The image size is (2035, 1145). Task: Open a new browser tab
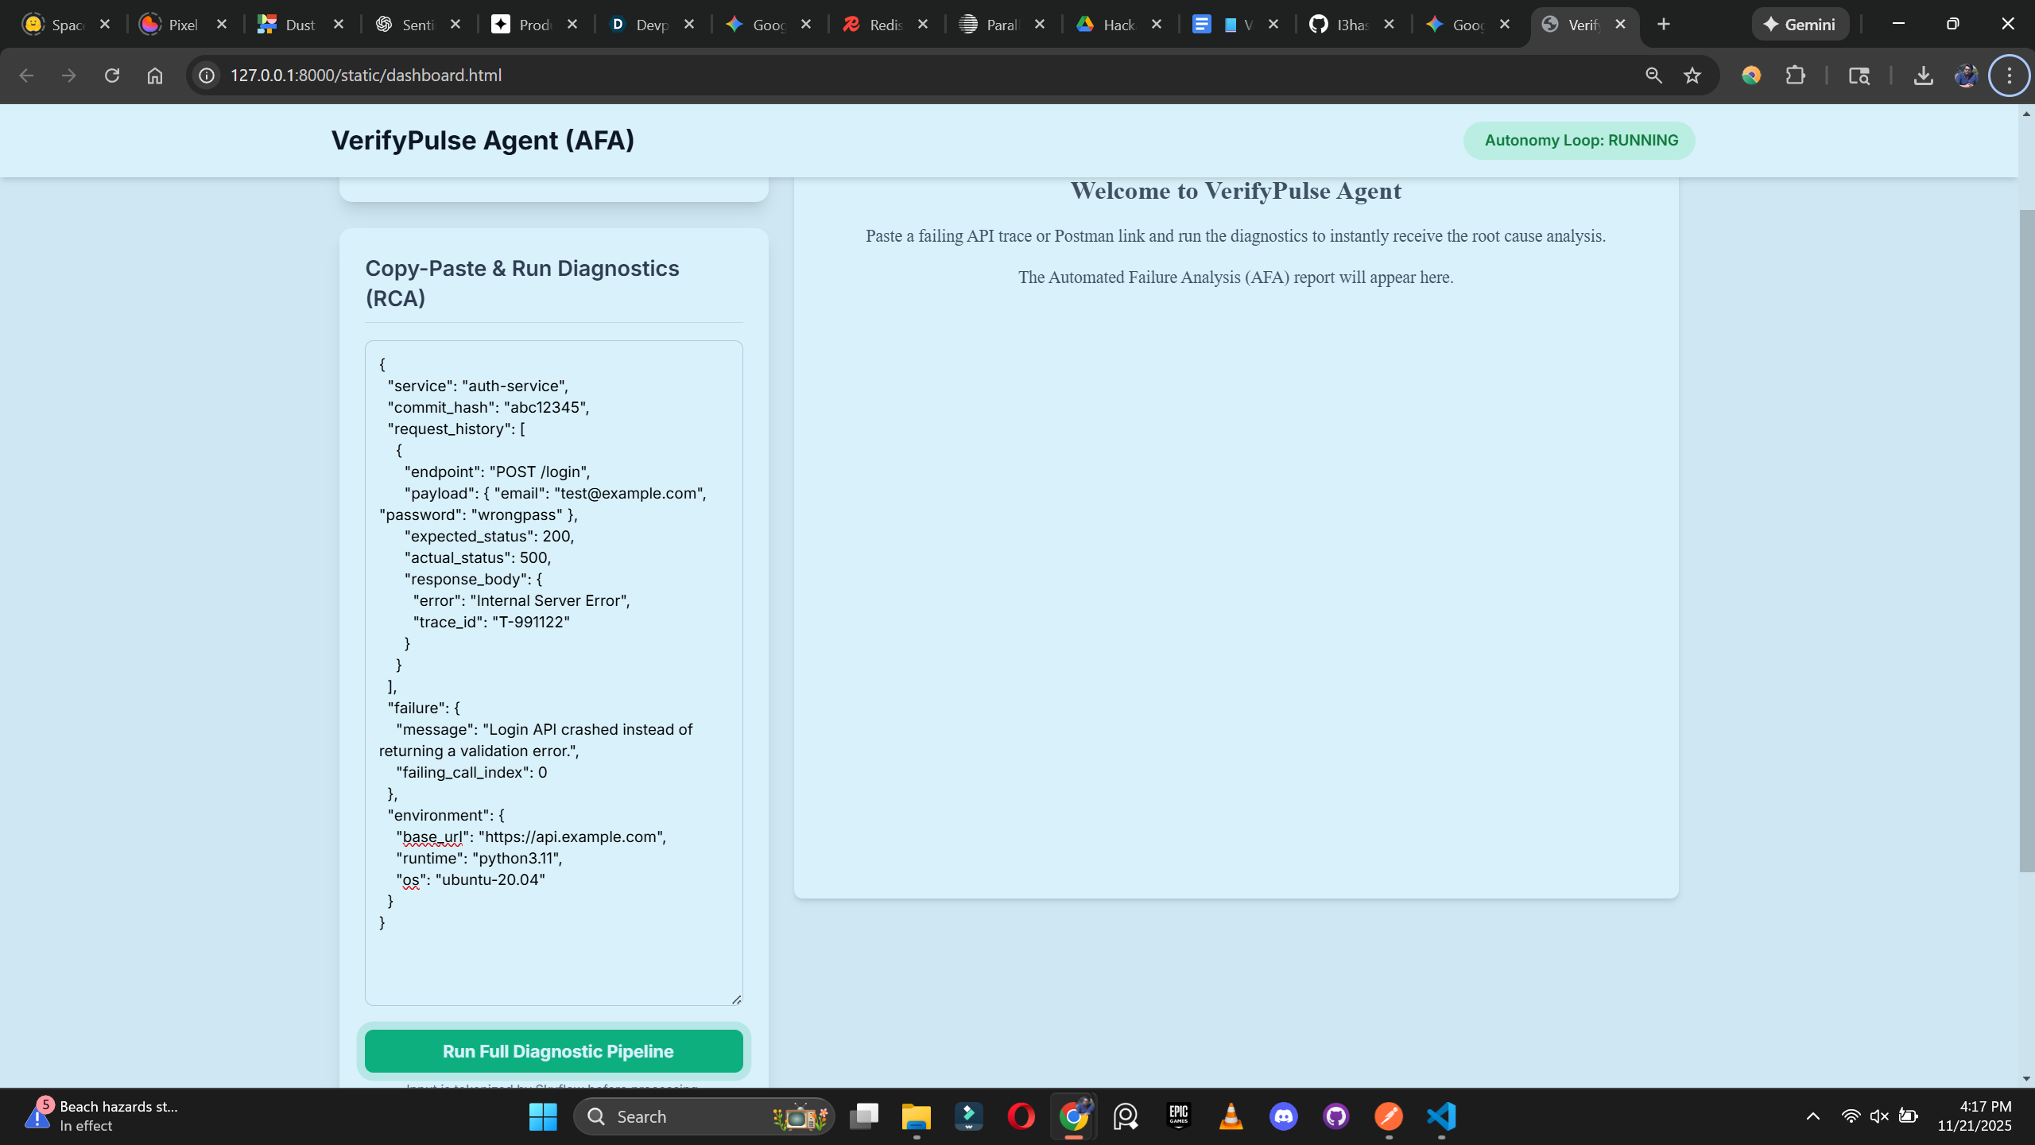1664,25
